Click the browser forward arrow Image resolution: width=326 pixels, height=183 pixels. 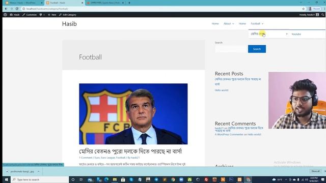(x=11, y=9)
